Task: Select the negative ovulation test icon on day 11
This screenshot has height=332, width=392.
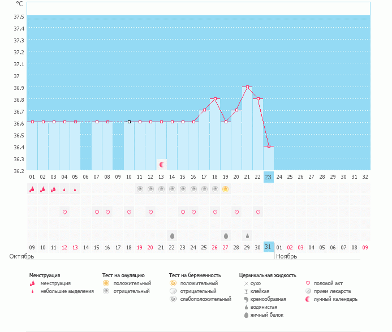Action: click(140, 189)
